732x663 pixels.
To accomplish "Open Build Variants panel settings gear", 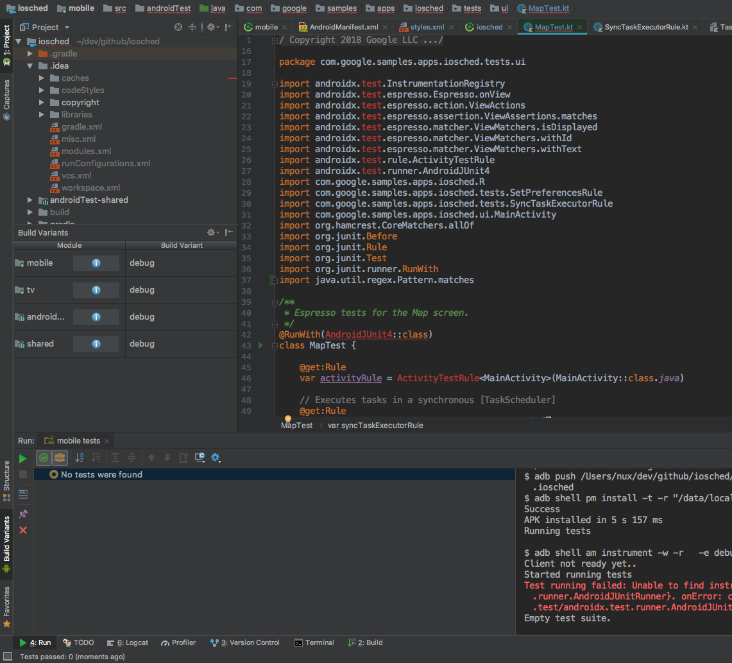I will pyautogui.click(x=210, y=232).
